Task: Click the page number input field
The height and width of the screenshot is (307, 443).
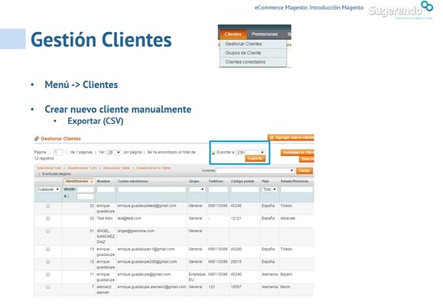Action: (x=58, y=153)
